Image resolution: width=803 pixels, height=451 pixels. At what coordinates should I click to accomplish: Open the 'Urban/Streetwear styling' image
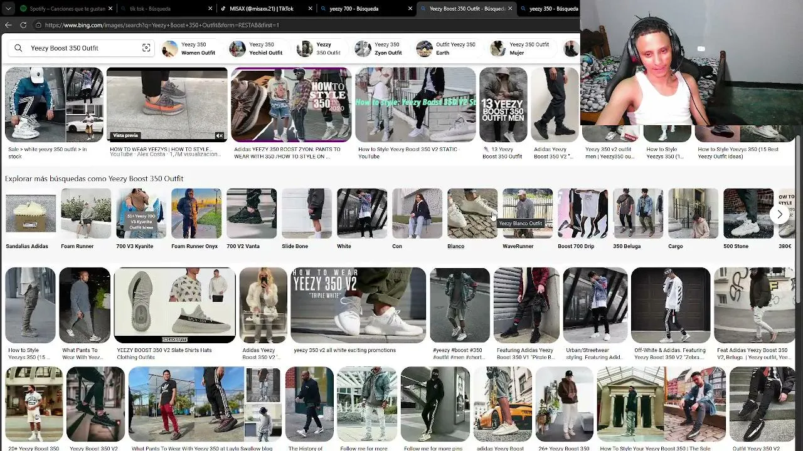pyautogui.click(x=595, y=305)
